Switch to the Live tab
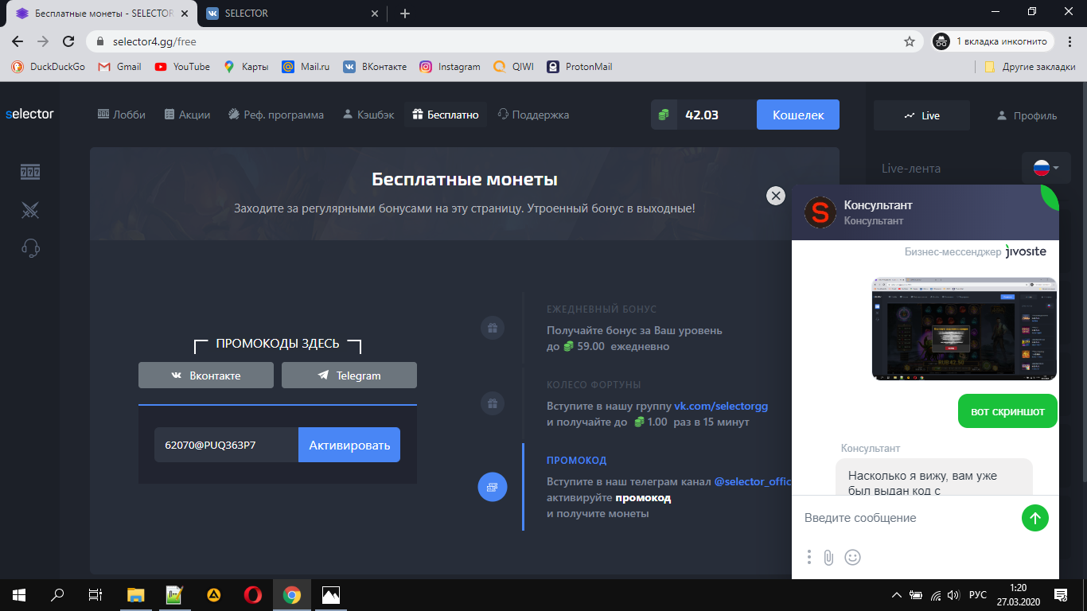The image size is (1087, 611). (921, 115)
